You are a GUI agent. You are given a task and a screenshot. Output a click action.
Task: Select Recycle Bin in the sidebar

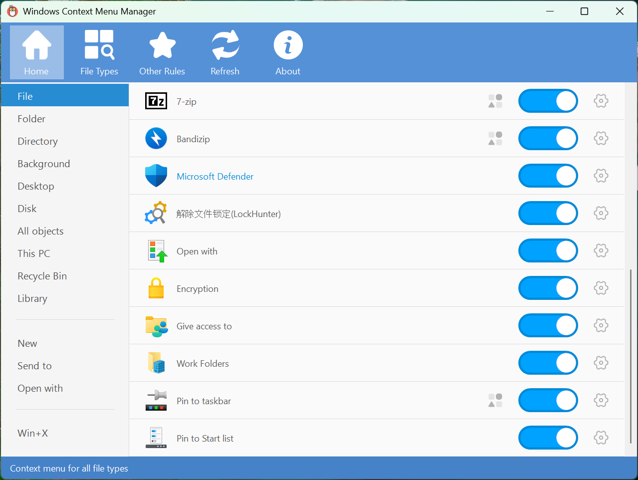pos(65,276)
